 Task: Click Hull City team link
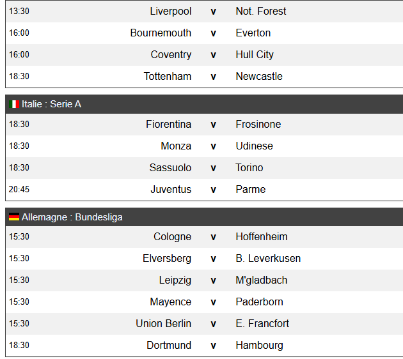point(255,55)
